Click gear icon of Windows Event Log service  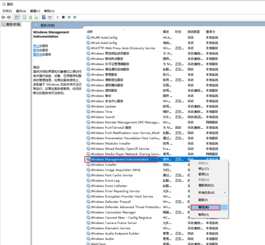(x=88, y=180)
